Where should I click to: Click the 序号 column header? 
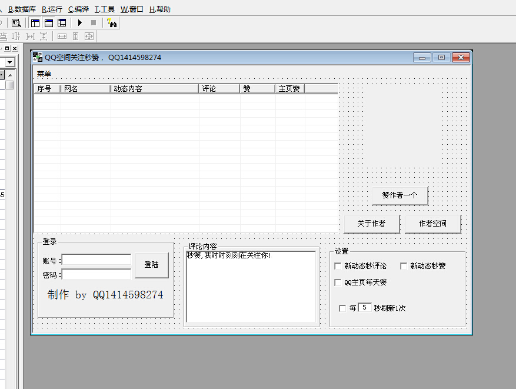click(47, 89)
